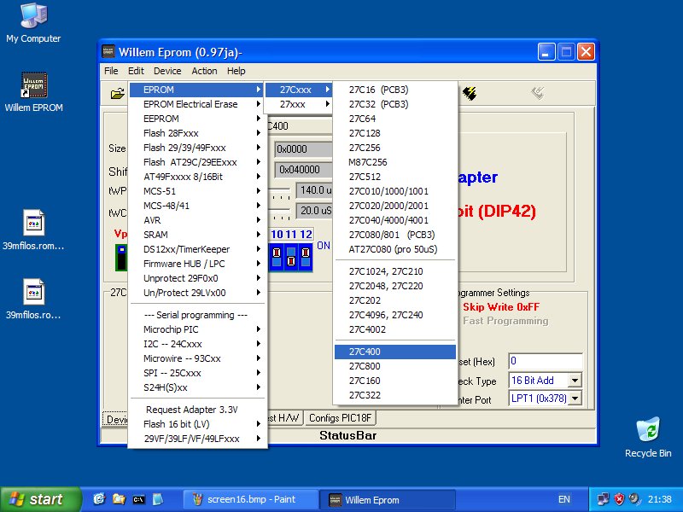Click the 21:38 system clock

(659, 499)
